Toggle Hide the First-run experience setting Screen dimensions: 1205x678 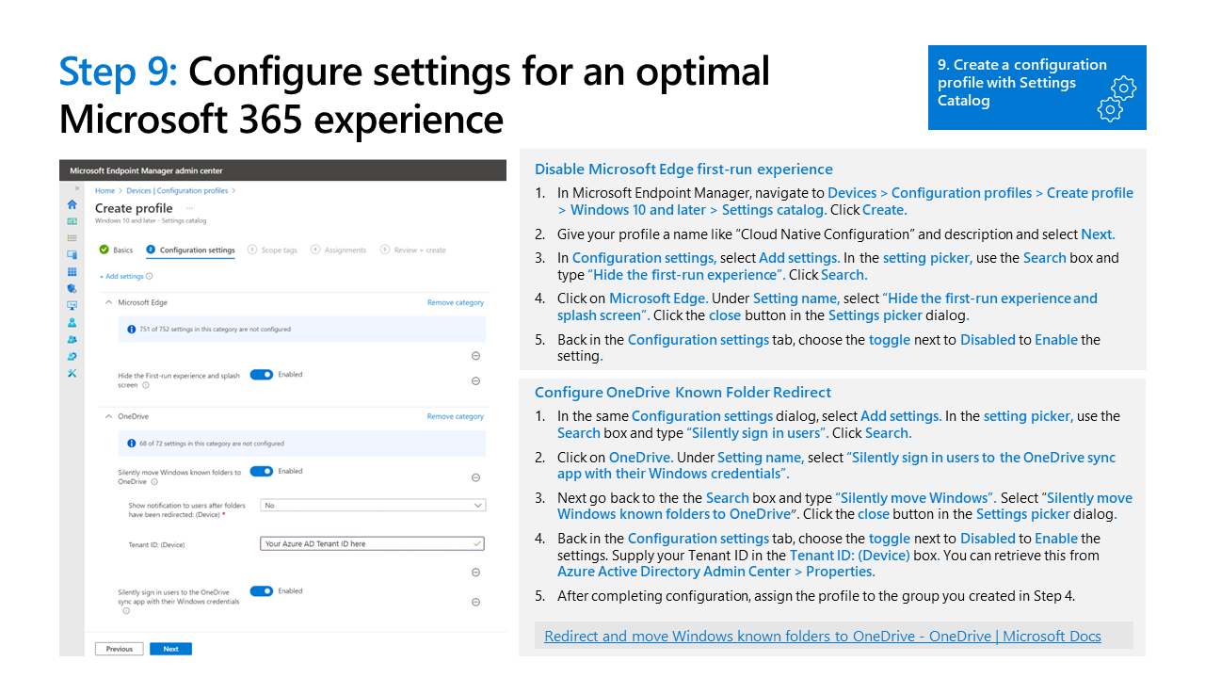(x=262, y=375)
